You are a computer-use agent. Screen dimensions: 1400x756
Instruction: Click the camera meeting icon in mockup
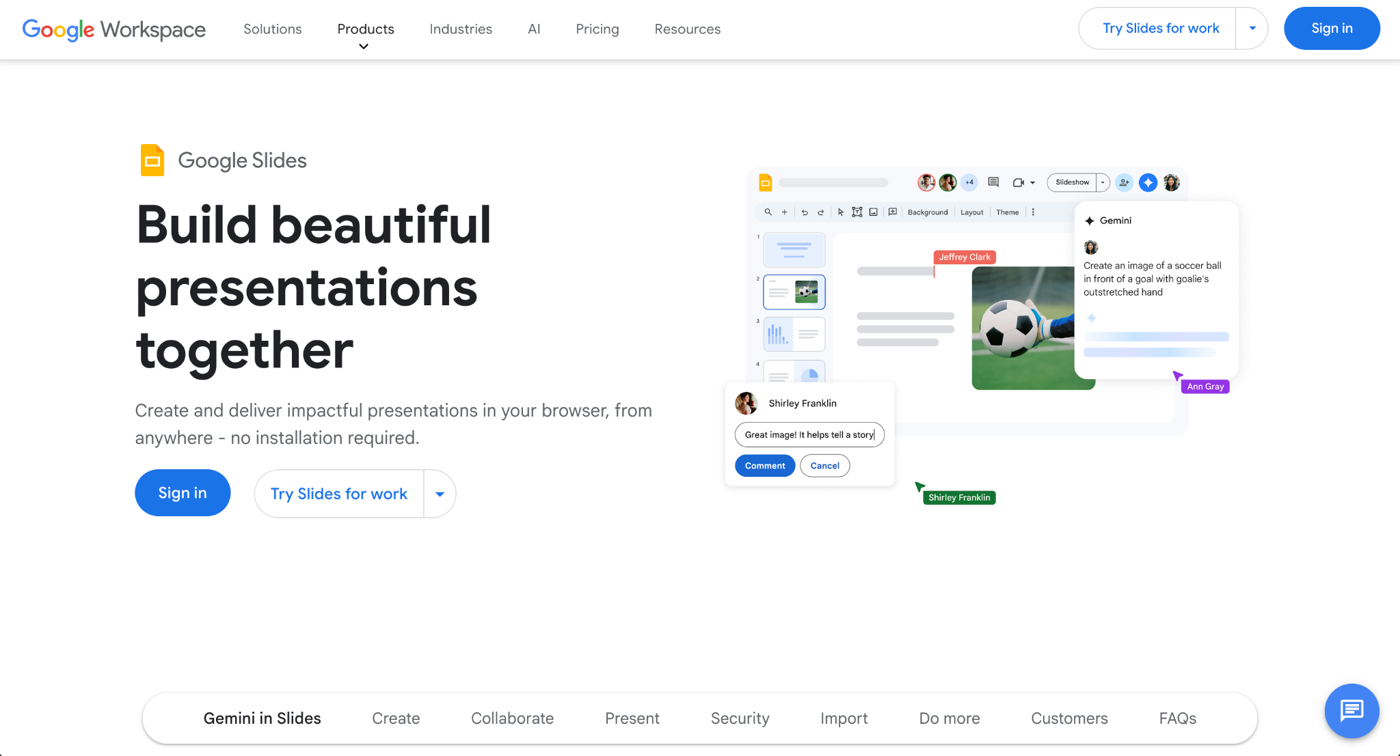[1019, 182]
